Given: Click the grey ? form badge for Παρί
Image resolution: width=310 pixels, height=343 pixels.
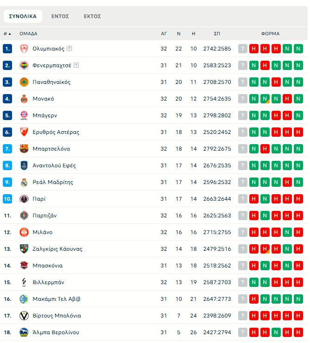Looking at the screenshot, I should [243, 199].
